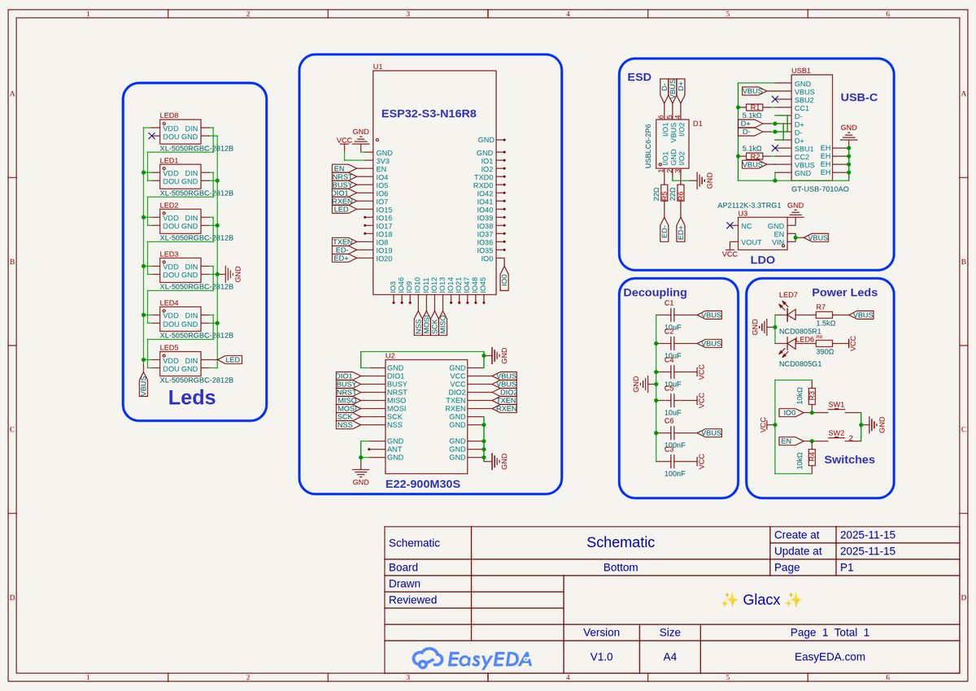976x691 pixels.
Task: Click the EasyEDA cloud logo
Action: [x=472, y=658]
